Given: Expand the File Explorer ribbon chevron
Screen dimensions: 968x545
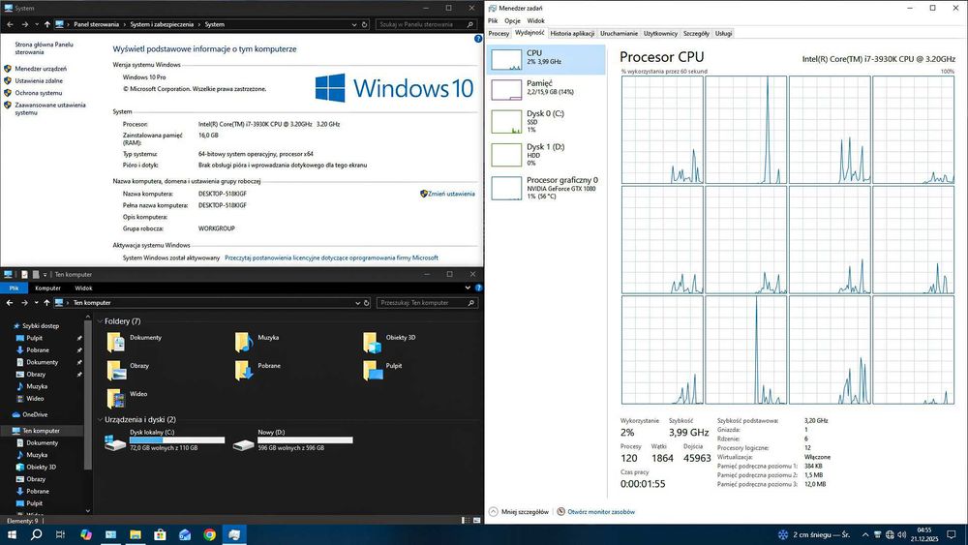Looking at the screenshot, I should point(468,288).
